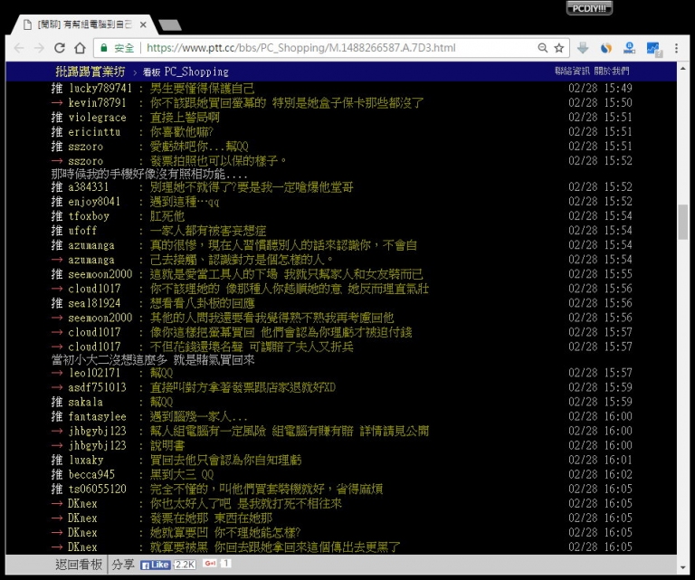Click the green secure padlock icon
Screen dimensions: 695x580
[104, 48]
